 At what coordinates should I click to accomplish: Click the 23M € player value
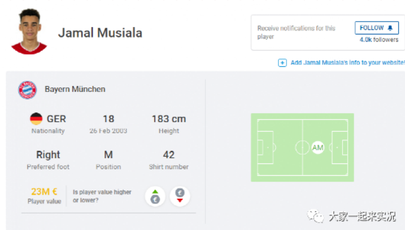[44, 192]
